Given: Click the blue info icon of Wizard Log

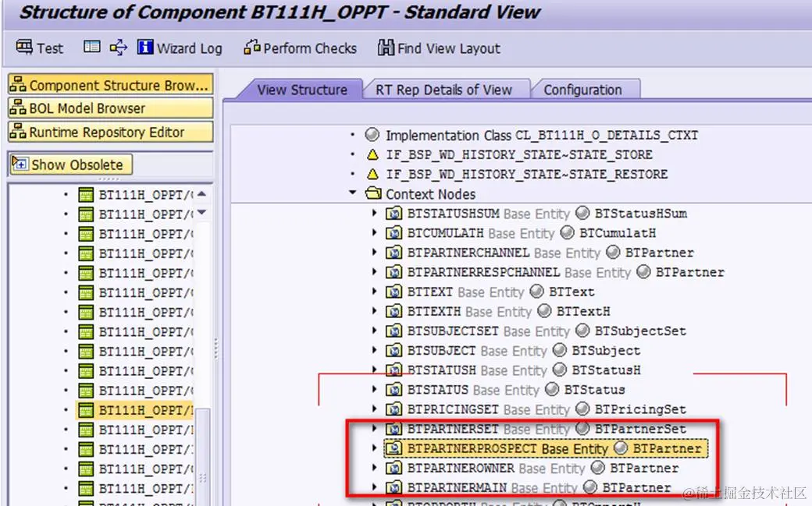Looking at the screenshot, I should click(x=145, y=47).
